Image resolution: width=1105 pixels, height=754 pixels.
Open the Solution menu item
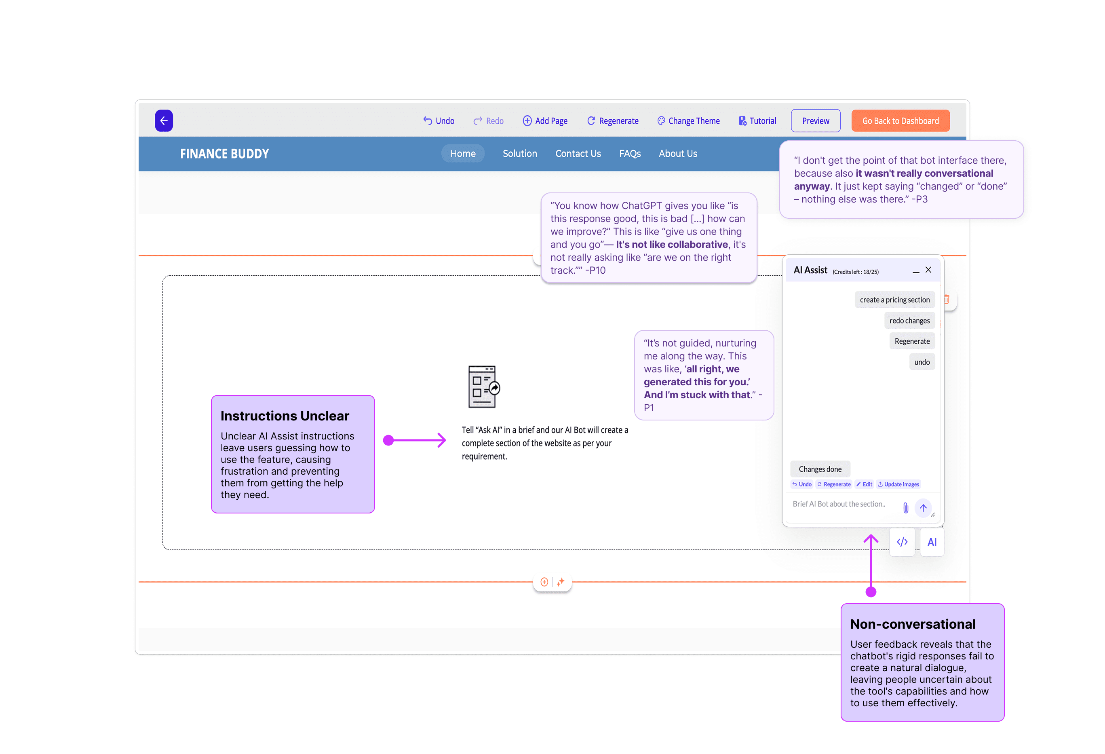[x=520, y=154]
